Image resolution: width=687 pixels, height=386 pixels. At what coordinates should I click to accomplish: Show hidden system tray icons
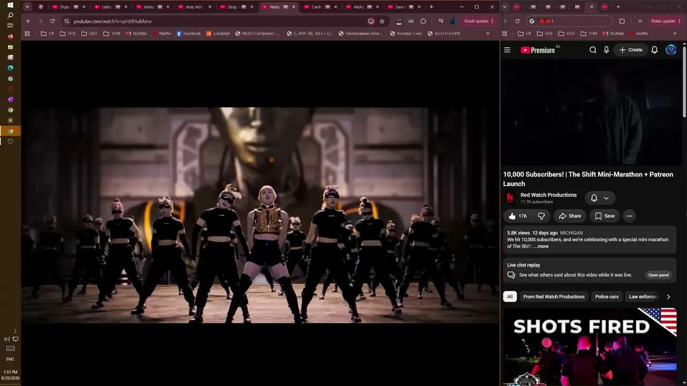(15, 331)
